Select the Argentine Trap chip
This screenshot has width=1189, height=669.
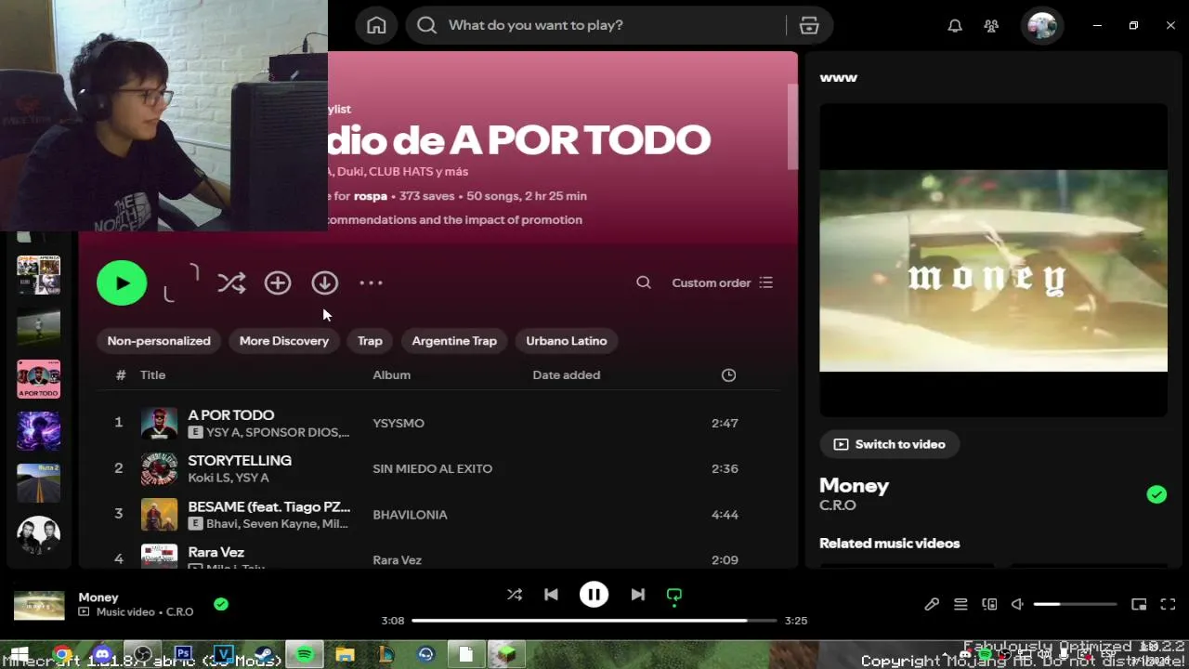pyautogui.click(x=454, y=341)
